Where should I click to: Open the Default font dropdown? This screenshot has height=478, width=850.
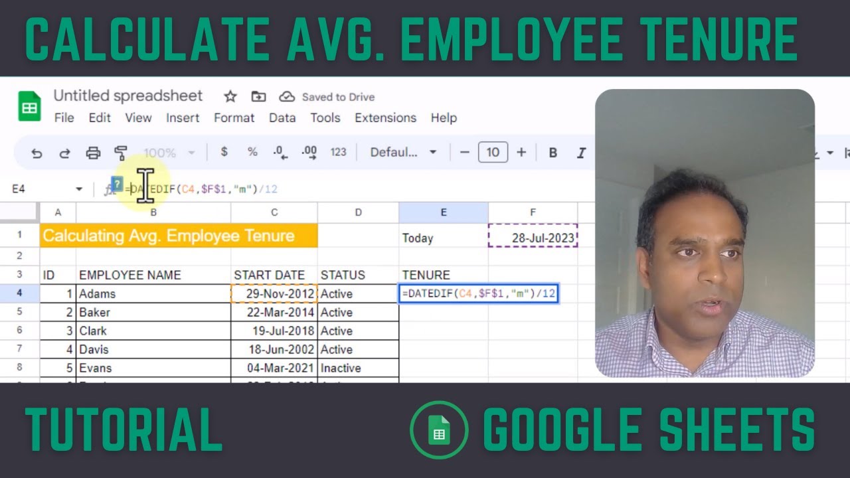pyautogui.click(x=404, y=152)
